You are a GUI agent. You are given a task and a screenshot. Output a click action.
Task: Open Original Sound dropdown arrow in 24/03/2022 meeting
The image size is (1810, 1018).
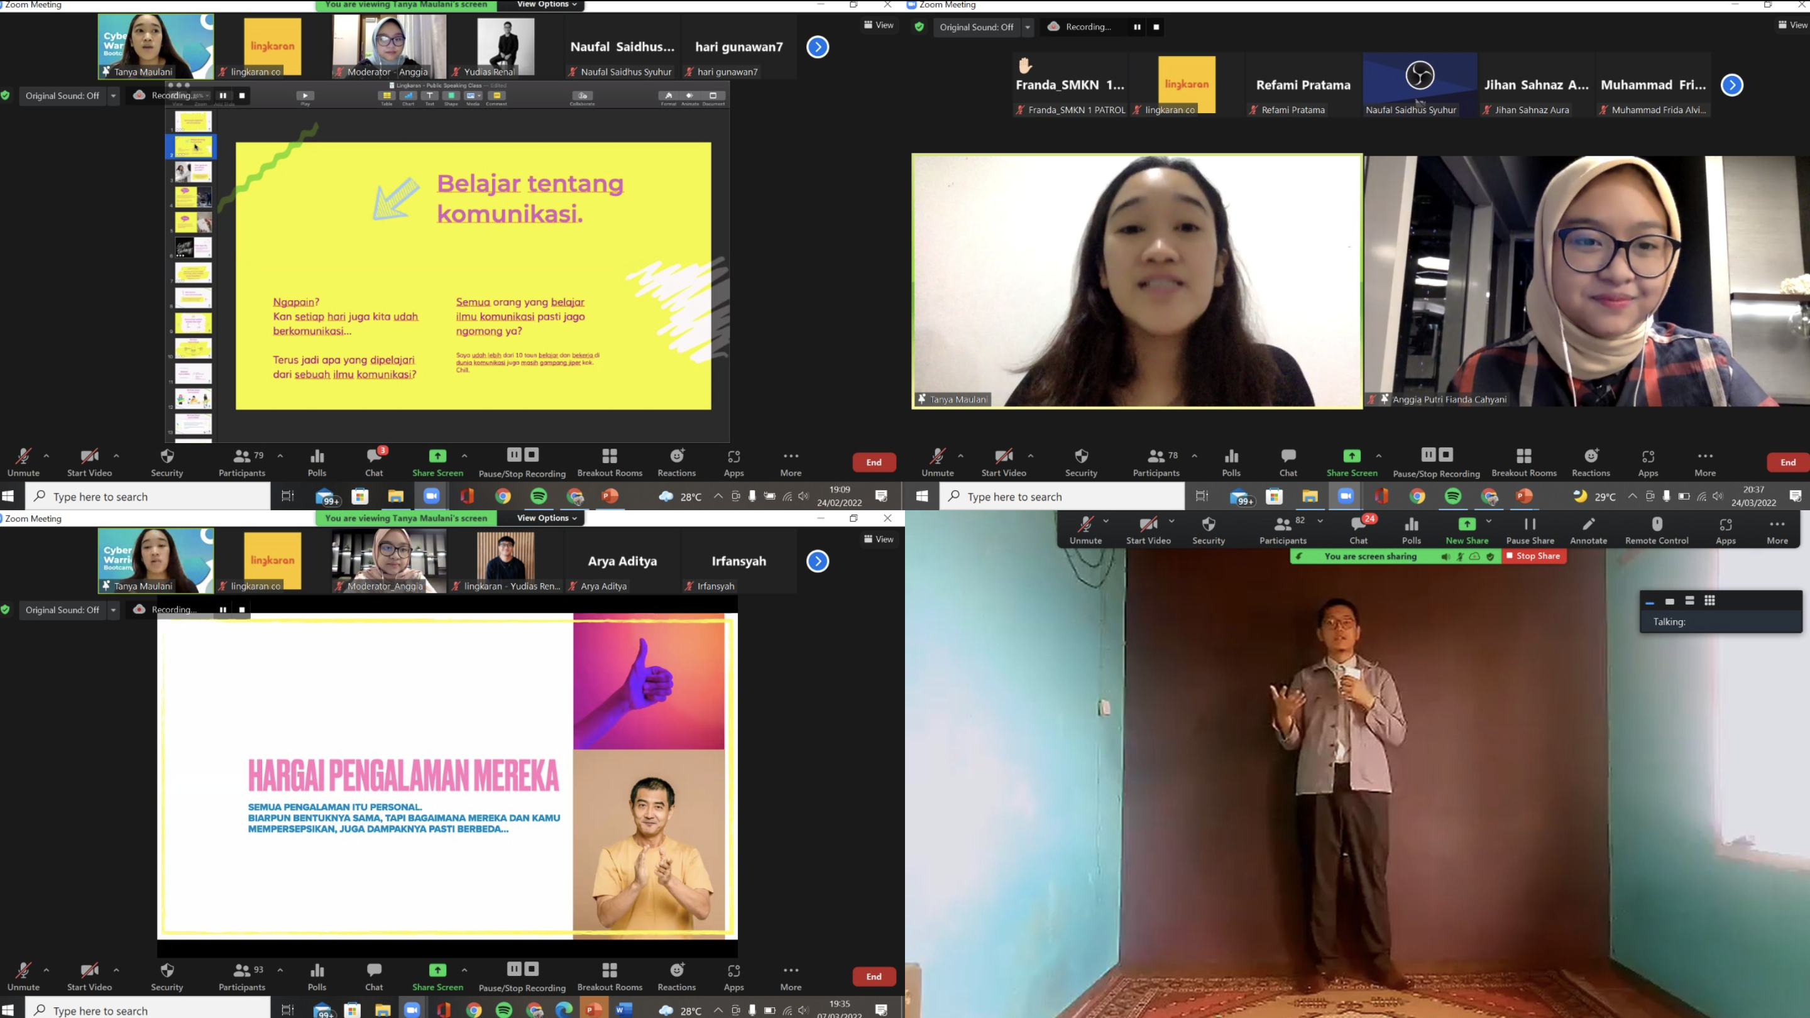click(x=1028, y=26)
